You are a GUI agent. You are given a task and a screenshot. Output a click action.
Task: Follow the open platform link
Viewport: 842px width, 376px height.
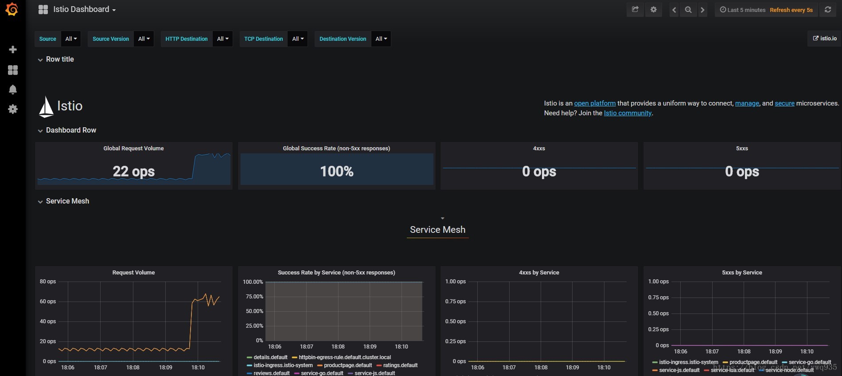tap(595, 103)
